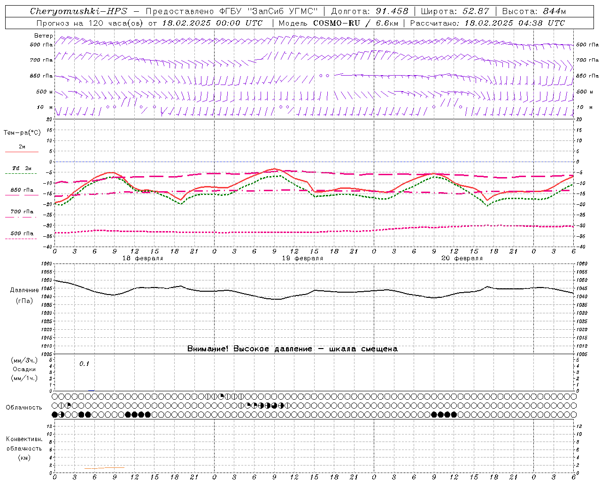The height and width of the screenshot is (481, 601).
Task: Select the provider text ФГБУ "ЗапСиб УГМС"
Action: point(269,11)
